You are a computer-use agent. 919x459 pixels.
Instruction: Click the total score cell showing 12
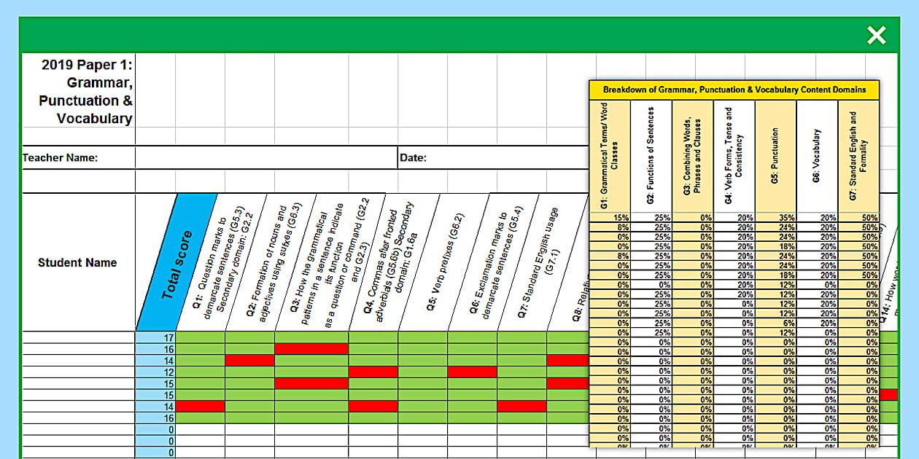coord(155,372)
